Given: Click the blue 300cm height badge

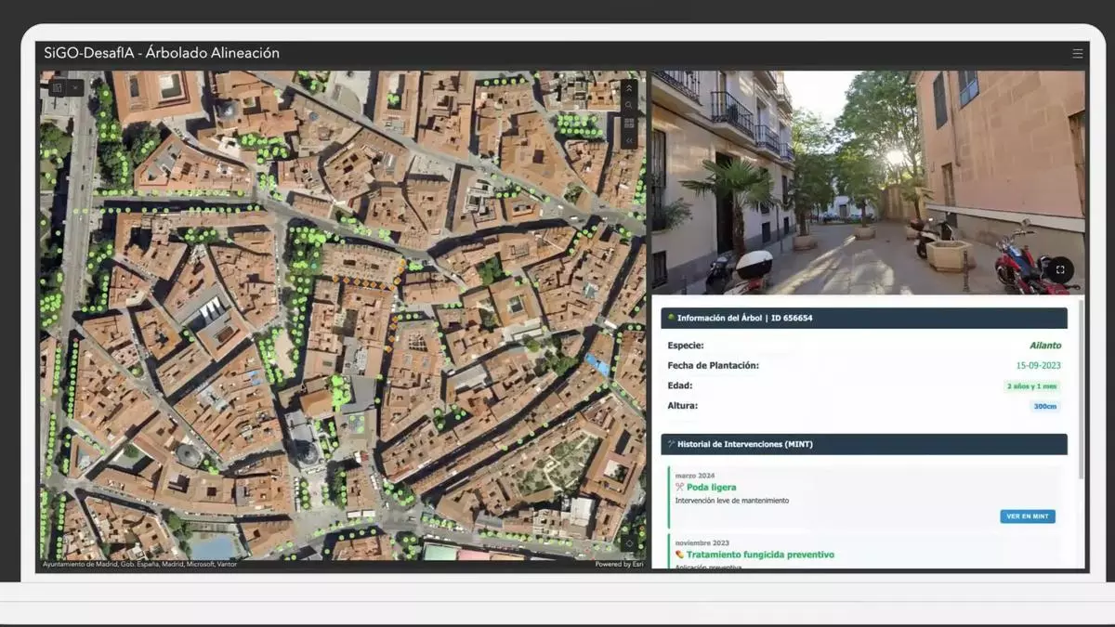Looking at the screenshot, I should 1044,406.
